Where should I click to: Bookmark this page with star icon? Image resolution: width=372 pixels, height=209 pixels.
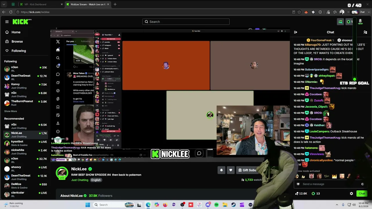coord(299,12)
